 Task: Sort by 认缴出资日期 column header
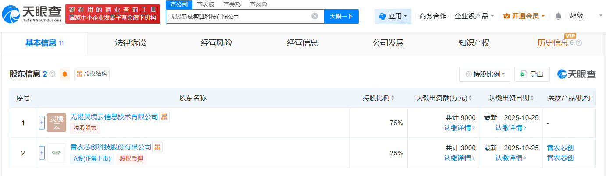coord(511,98)
